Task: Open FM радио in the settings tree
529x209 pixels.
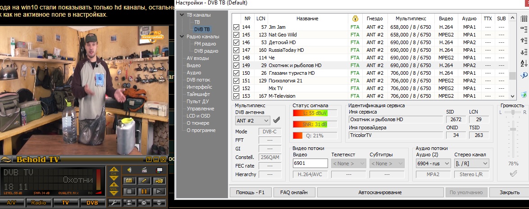Action: click(205, 44)
